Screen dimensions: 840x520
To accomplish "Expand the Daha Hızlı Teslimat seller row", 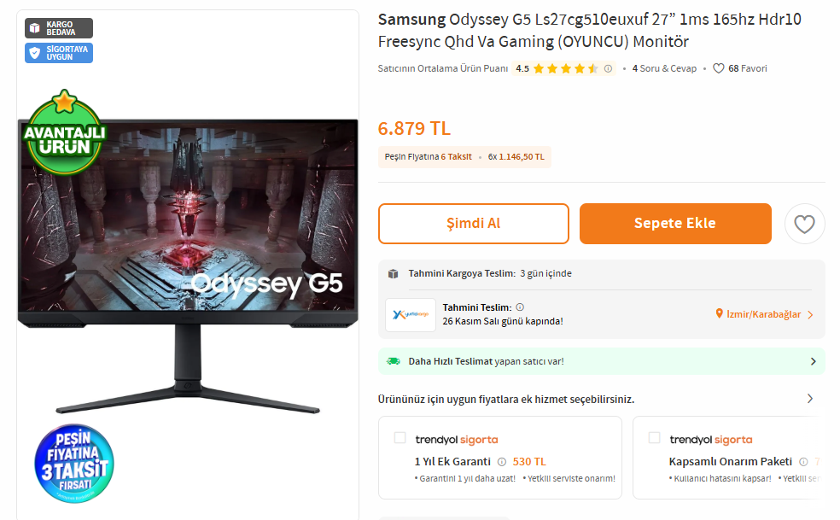I will click(602, 361).
